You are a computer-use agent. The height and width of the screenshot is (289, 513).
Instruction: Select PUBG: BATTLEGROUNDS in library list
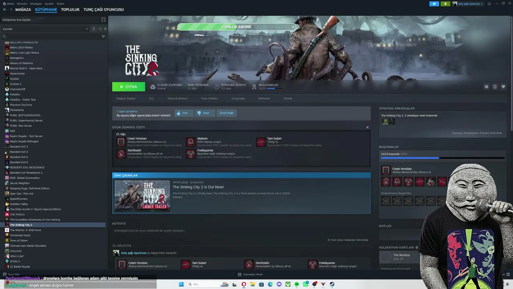25,115
